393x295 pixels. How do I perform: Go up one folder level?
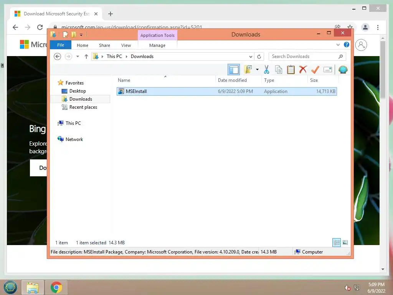coord(86,56)
